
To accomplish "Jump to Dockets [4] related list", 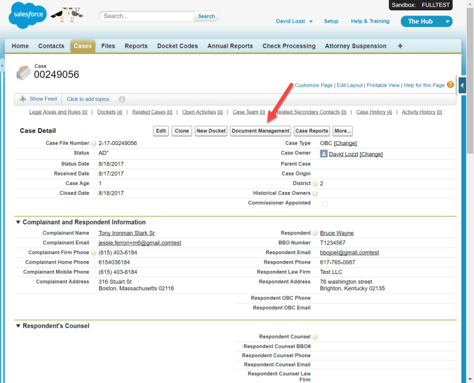I will (x=110, y=112).
